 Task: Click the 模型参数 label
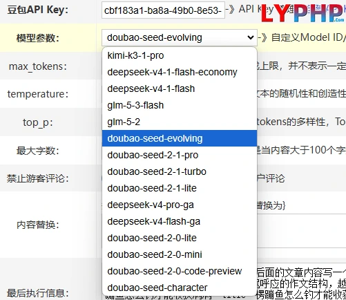38,38
